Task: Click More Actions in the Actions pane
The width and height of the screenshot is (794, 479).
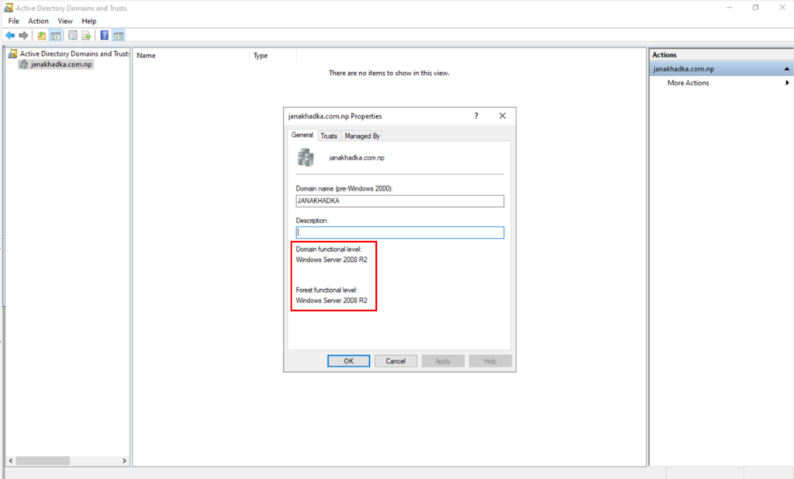Action: (x=688, y=83)
